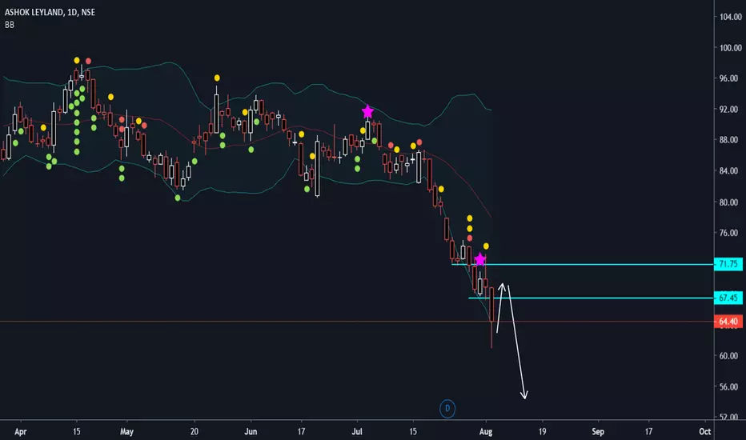Click the 76.00 price axis label

(730, 233)
